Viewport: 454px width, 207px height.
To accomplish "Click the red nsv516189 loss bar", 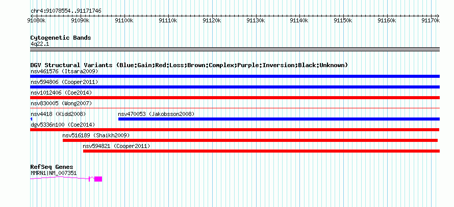I will [x=250, y=140].
